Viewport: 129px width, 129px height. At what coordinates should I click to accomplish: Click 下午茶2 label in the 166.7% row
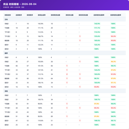click(7, 36)
